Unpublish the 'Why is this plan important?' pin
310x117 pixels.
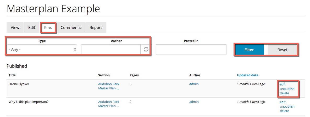pos(287,107)
